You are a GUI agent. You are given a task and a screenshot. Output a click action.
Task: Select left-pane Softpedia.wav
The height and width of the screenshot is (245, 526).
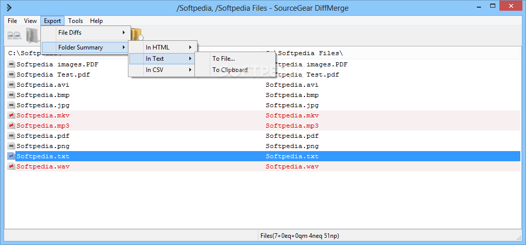click(43, 167)
